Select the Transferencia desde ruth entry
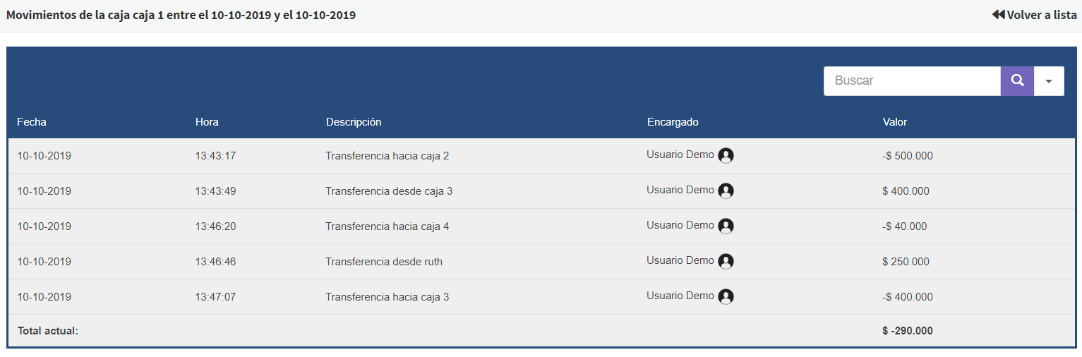1082x357 pixels. (x=384, y=262)
